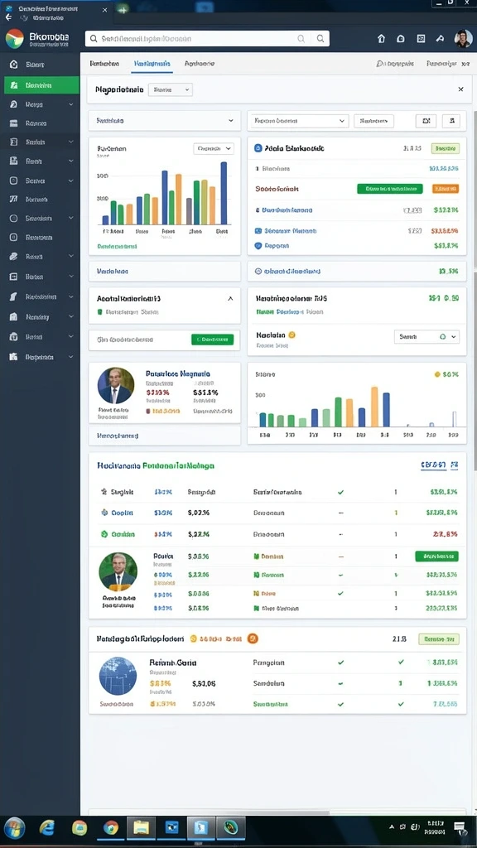The image size is (477, 848).
Task: Open the picture icon in the top header
Action: point(421,38)
